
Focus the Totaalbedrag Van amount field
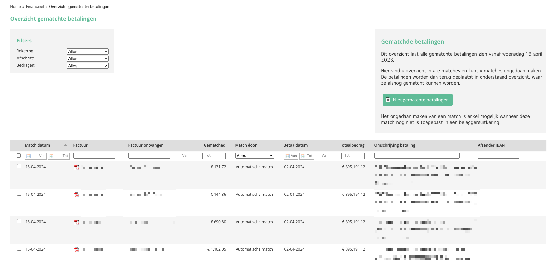(x=331, y=156)
